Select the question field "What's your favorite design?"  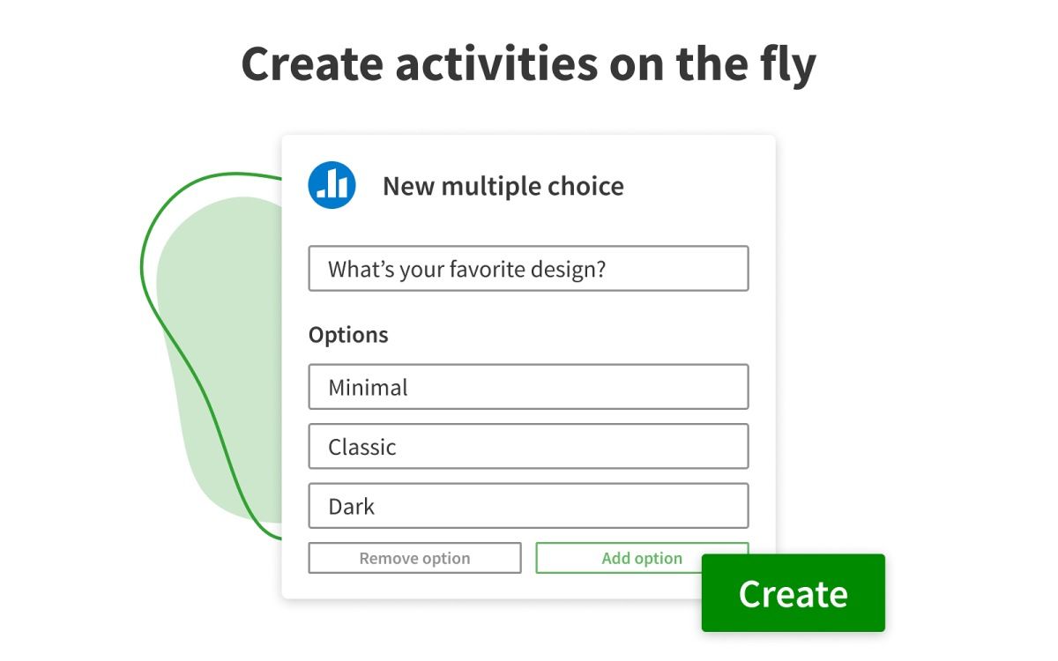527,268
